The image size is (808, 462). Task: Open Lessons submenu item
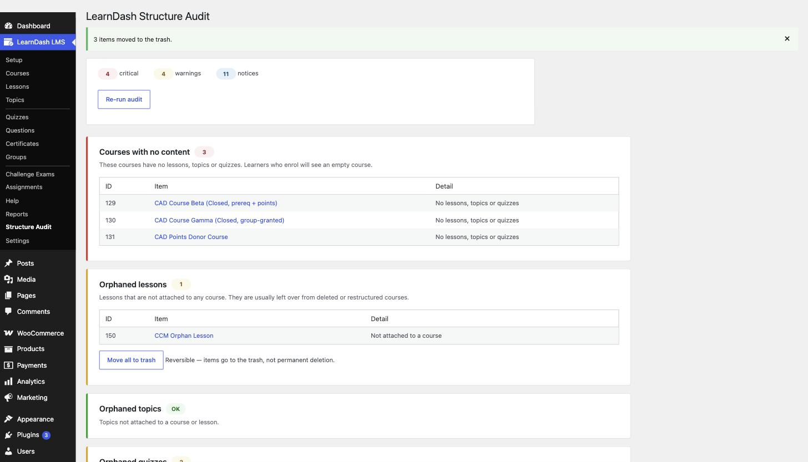pyautogui.click(x=17, y=87)
